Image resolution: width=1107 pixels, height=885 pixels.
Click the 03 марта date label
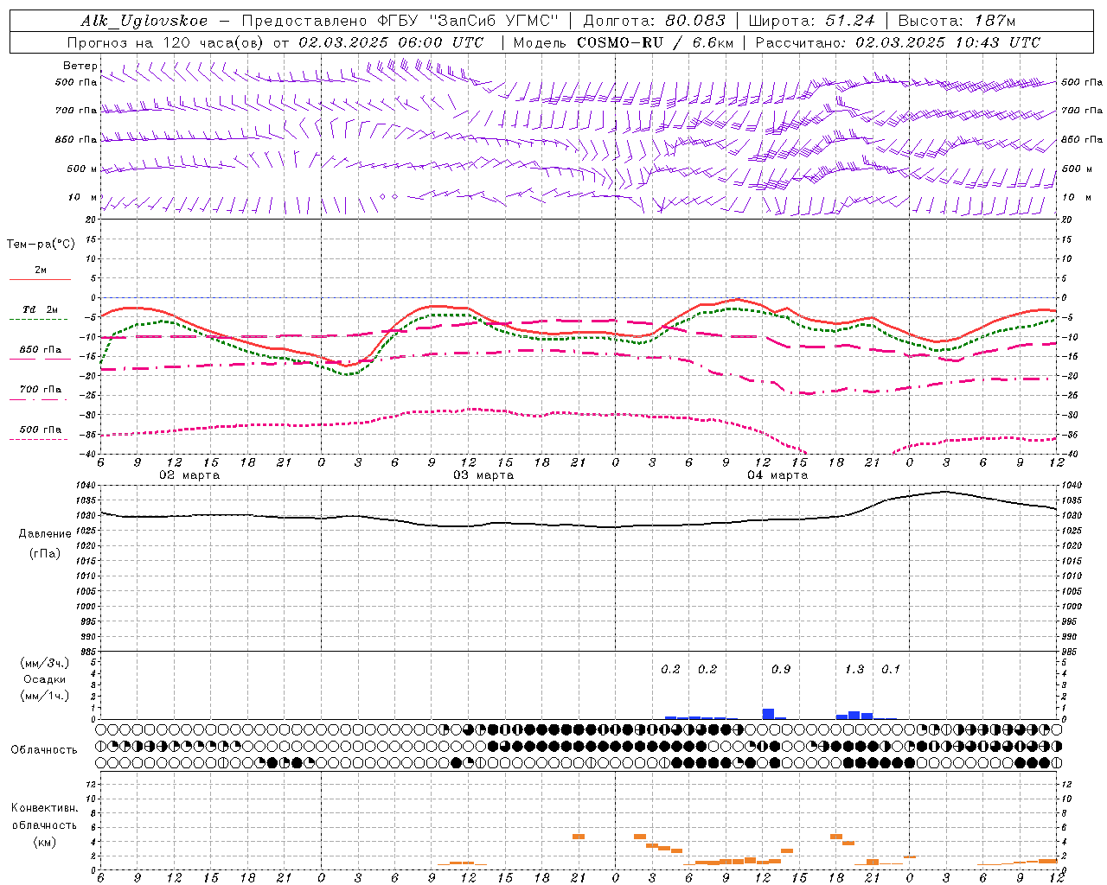[x=483, y=475]
